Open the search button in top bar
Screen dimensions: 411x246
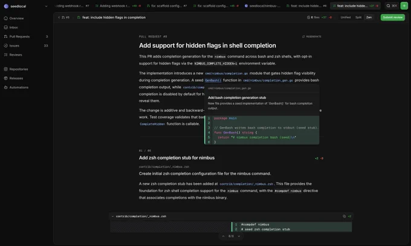click(392, 6)
